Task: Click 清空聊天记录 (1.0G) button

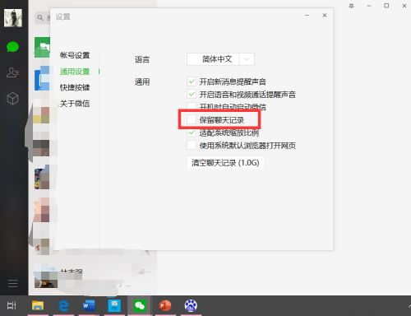Action: tap(225, 163)
